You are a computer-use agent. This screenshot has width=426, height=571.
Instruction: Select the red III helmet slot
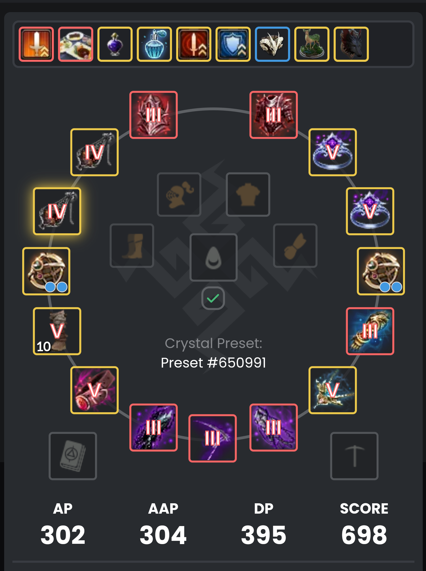coord(153,115)
